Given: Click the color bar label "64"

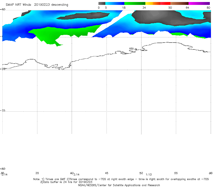Looking at the screenshot, I should point(187,7).
